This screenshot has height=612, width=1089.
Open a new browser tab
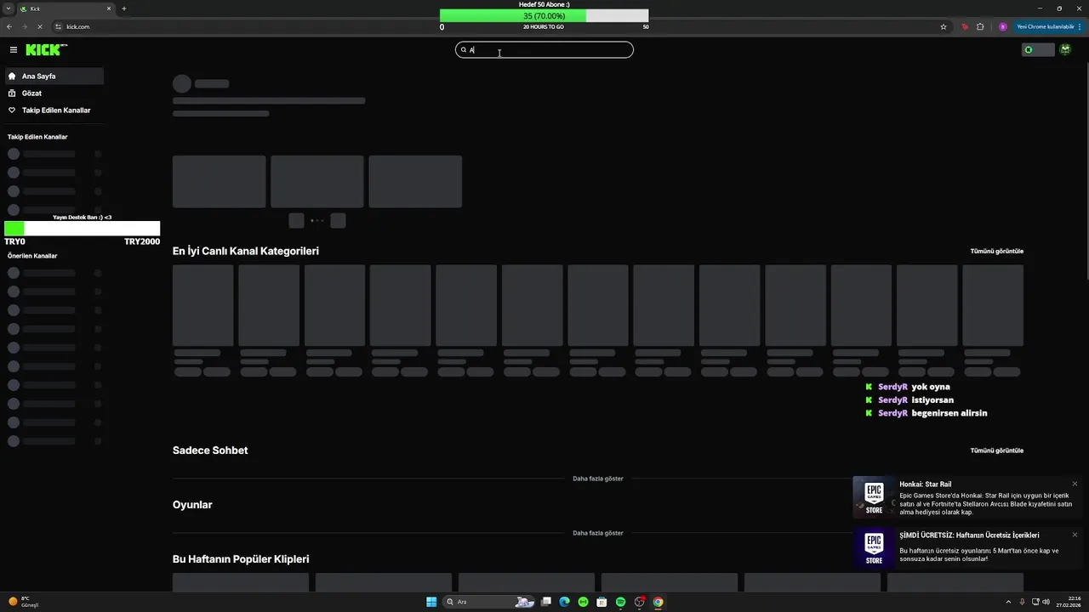point(124,8)
